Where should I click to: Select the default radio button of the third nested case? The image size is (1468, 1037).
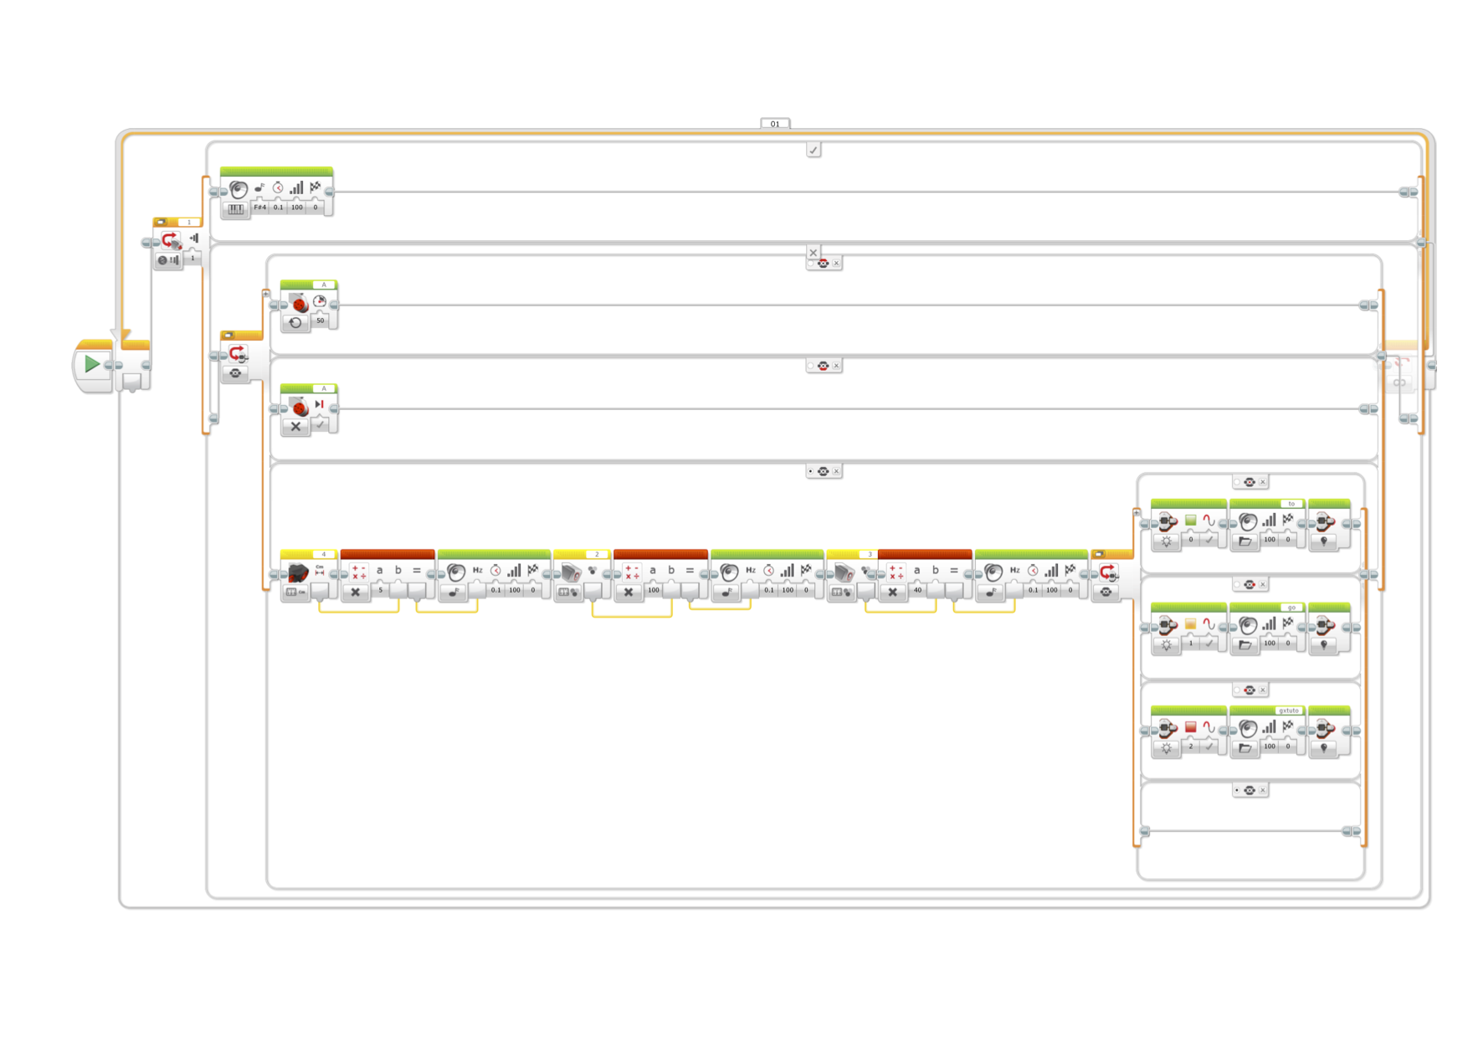pos(1237,690)
